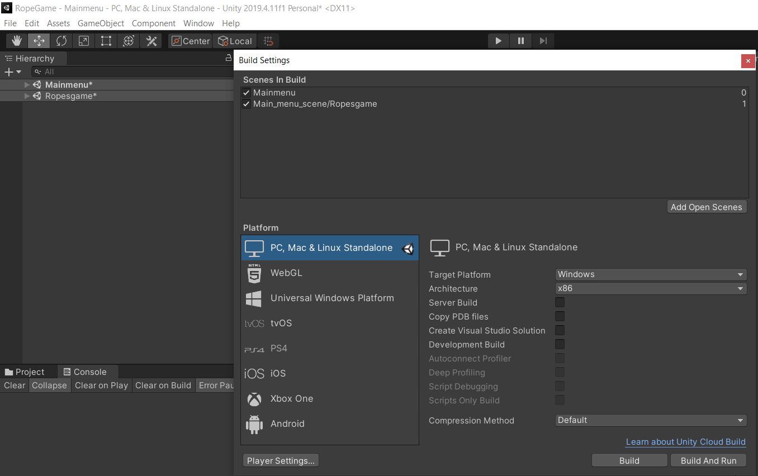The image size is (758, 476).
Task: Open Learn about Unity Cloud Build link
Action: tap(686, 442)
